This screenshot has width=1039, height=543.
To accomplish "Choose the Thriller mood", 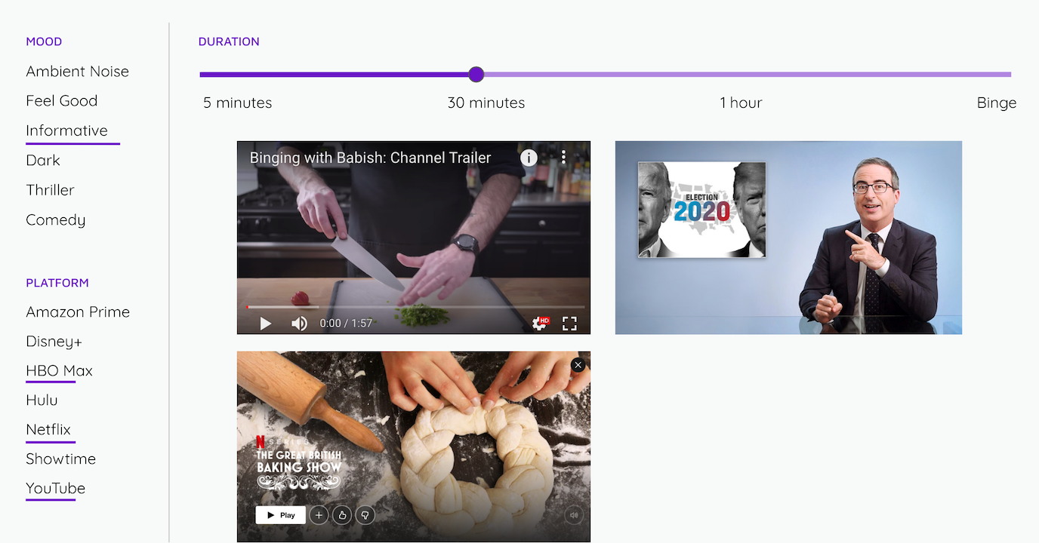I will tap(51, 190).
